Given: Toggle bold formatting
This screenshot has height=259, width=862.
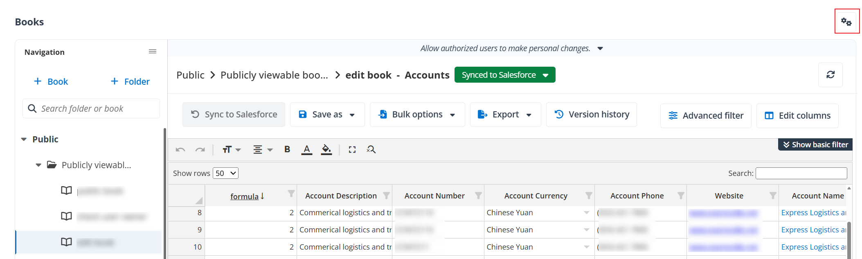Looking at the screenshot, I should (x=287, y=149).
